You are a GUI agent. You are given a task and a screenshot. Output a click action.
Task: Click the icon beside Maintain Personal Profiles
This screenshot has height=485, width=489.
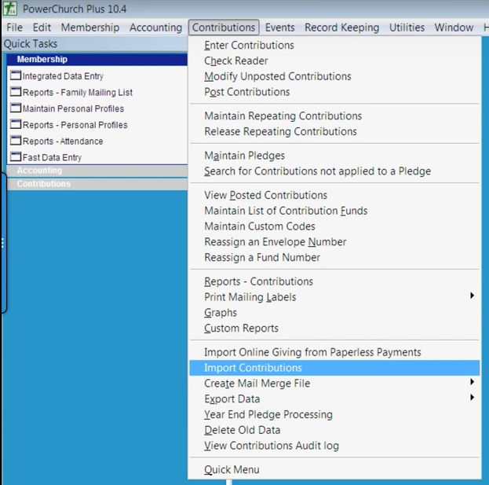16,108
